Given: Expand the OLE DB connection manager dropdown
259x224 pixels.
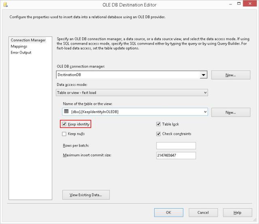Looking at the screenshot, I should tap(204, 75).
